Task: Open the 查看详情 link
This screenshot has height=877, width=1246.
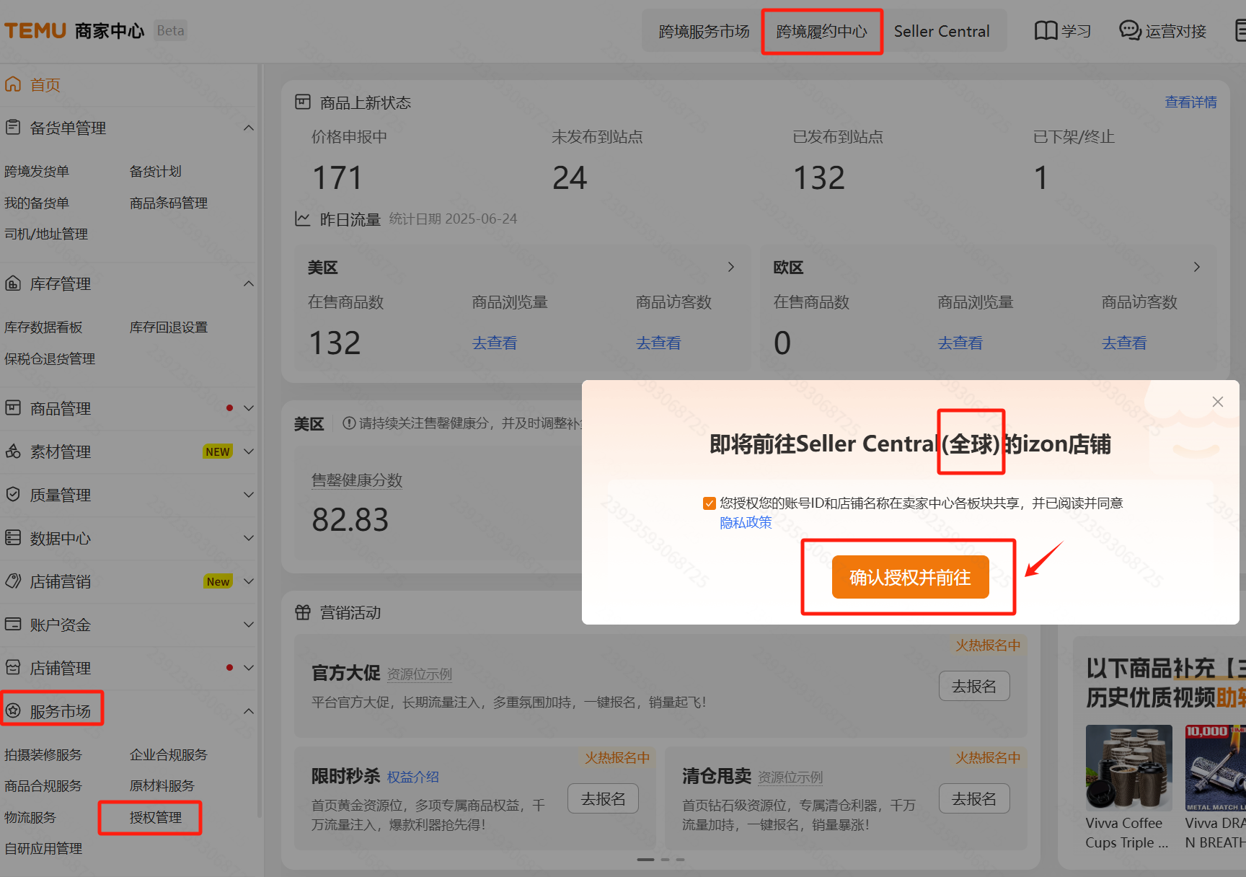Action: [1190, 102]
